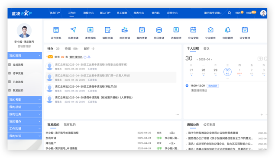This screenshot has width=275, height=158.
Task: Open the 合同管理 shortcut icon
Action: pos(227,30)
